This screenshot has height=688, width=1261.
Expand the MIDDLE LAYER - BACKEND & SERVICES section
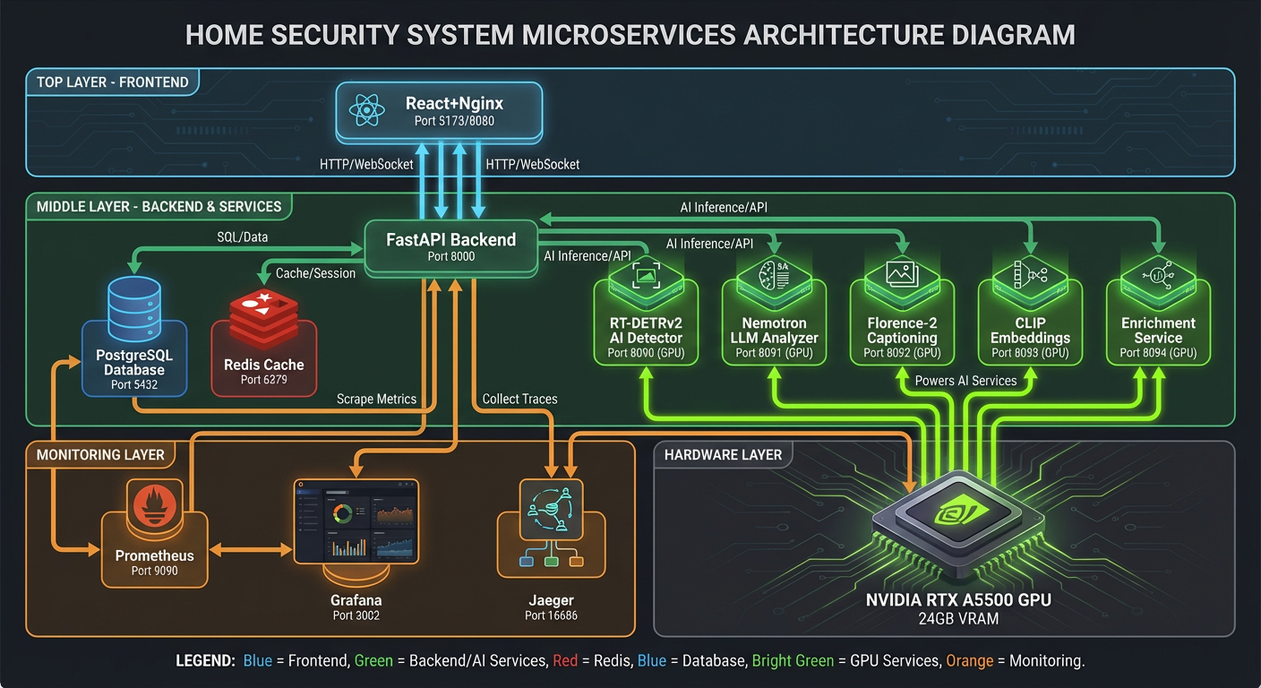tap(159, 206)
